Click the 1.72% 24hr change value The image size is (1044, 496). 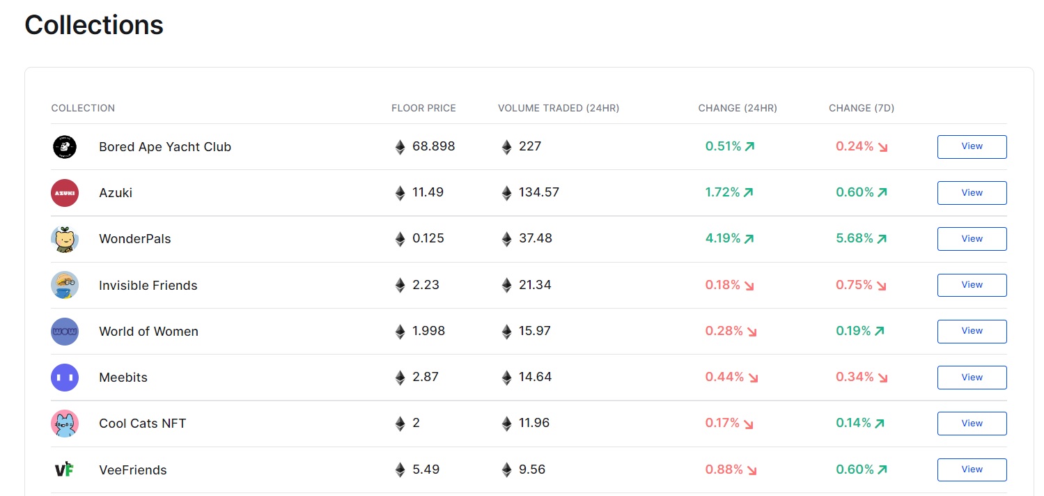[723, 192]
